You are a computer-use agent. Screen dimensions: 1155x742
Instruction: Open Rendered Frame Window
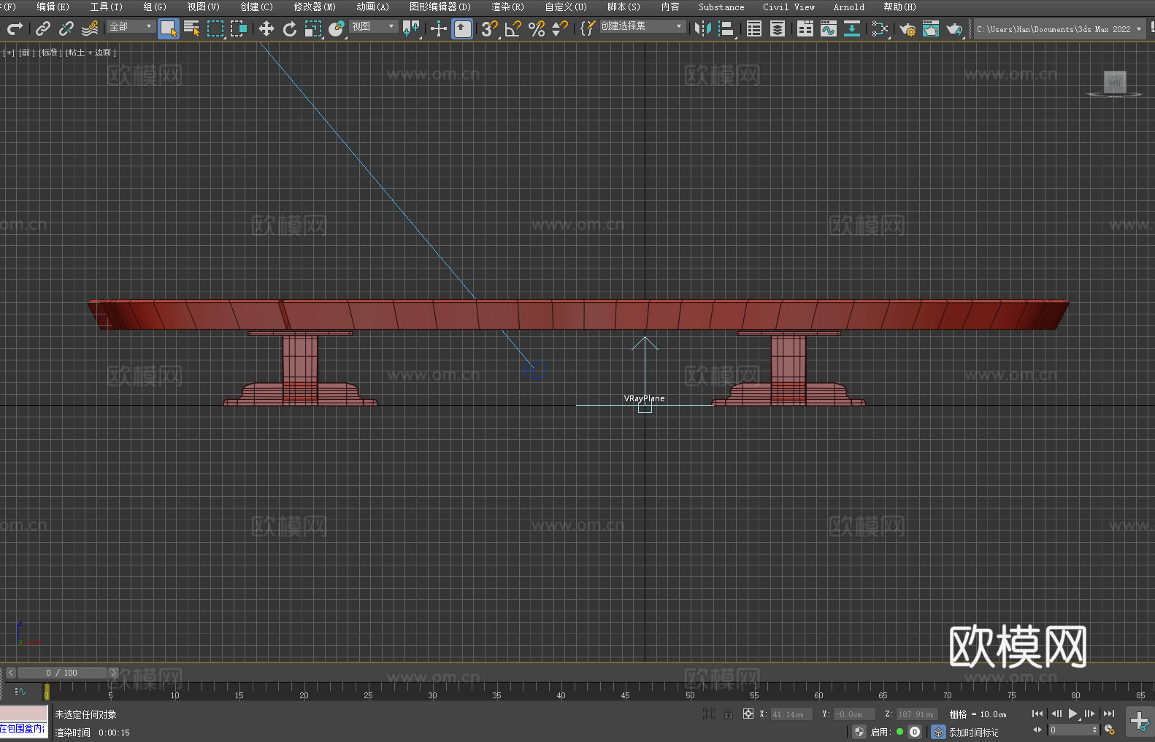coord(931,28)
